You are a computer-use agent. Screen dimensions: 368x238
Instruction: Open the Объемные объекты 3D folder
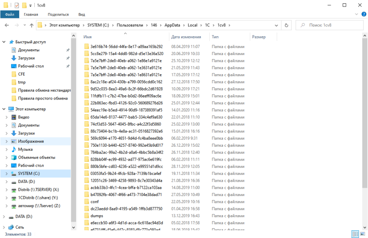tap(36, 157)
